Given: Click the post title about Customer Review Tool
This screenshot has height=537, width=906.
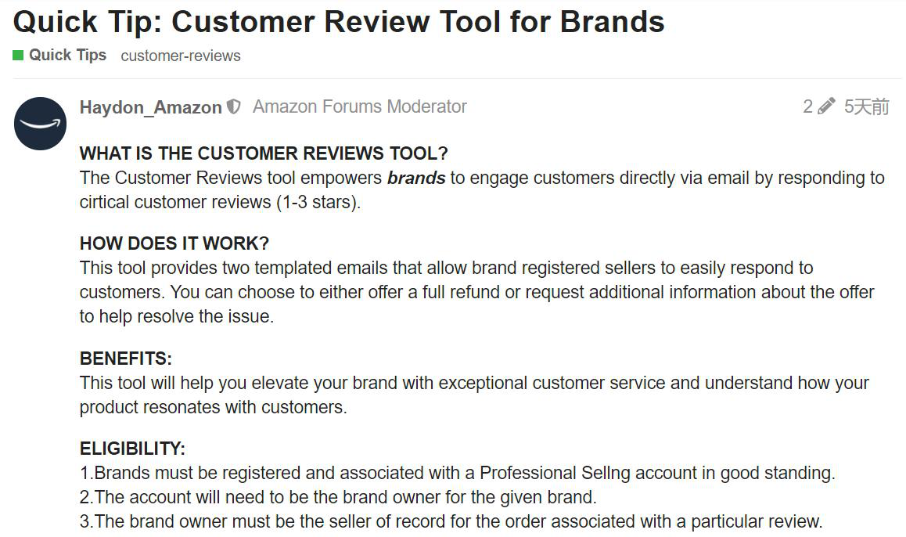Looking at the screenshot, I should [339, 22].
